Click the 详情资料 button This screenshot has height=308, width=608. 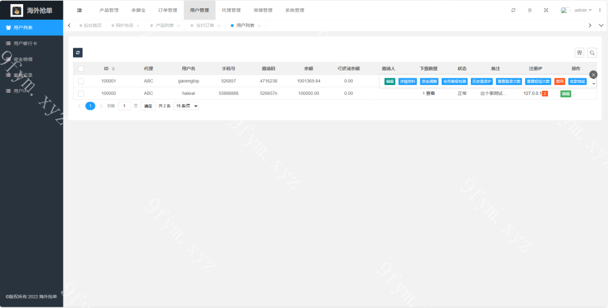pos(407,81)
